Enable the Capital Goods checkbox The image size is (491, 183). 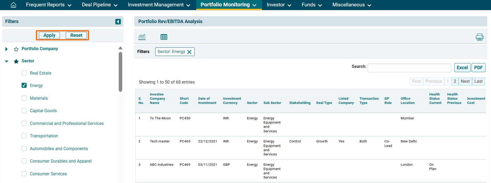click(x=24, y=111)
